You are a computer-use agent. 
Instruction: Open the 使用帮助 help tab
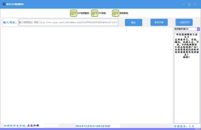[124, 13]
